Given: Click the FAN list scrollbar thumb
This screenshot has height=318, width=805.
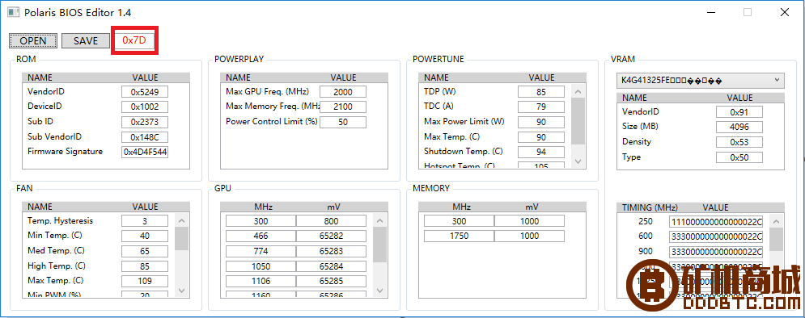Looking at the screenshot, I should (182, 238).
